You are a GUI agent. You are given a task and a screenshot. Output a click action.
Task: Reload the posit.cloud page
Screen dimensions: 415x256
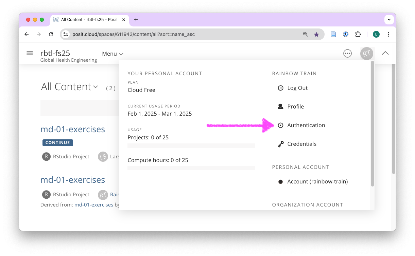click(x=51, y=34)
